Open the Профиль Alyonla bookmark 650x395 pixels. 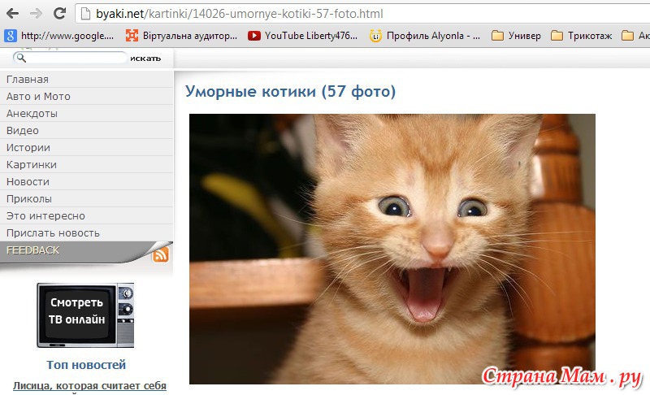pos(425,36)
